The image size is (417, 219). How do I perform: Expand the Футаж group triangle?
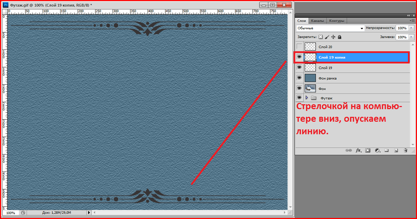pos(307,98)
